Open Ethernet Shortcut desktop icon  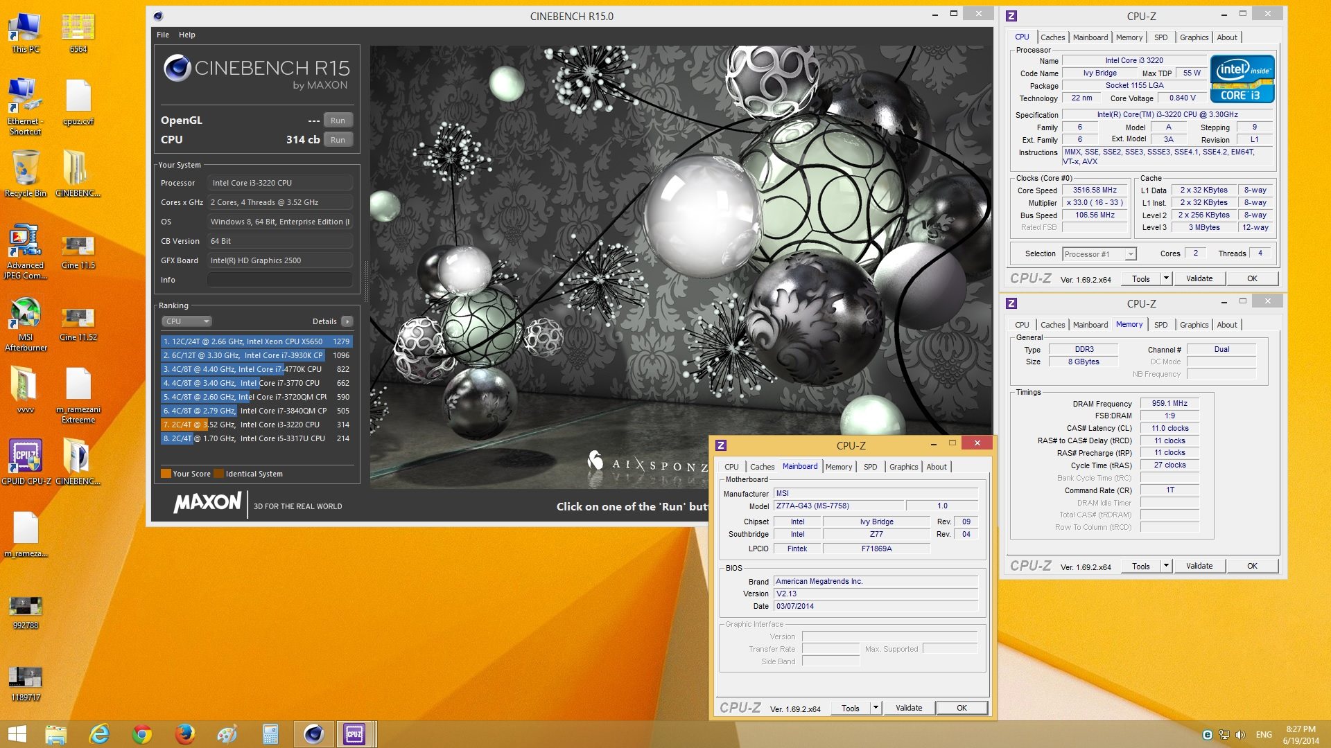point(25,107)
